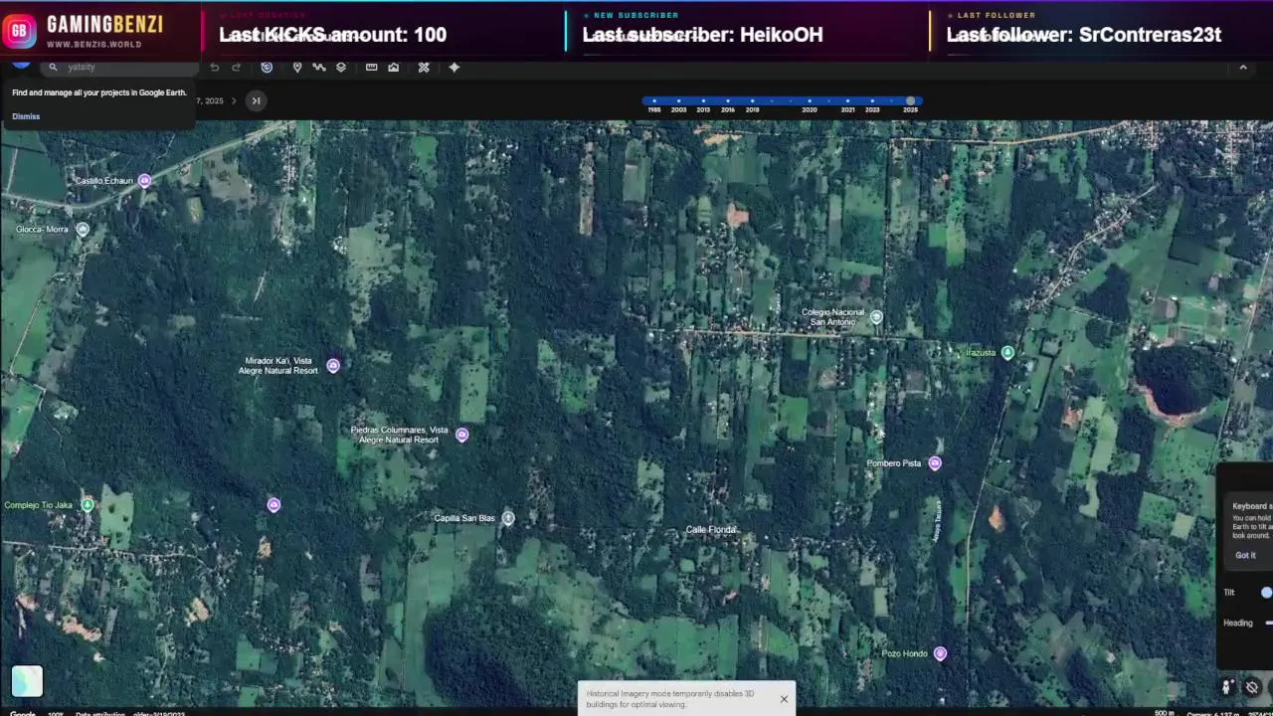Go to next imagery date chevron
Screen dimensions: 1273x716
click(x=234, y=100)
